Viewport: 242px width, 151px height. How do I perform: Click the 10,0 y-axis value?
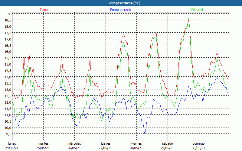[8, 127]
